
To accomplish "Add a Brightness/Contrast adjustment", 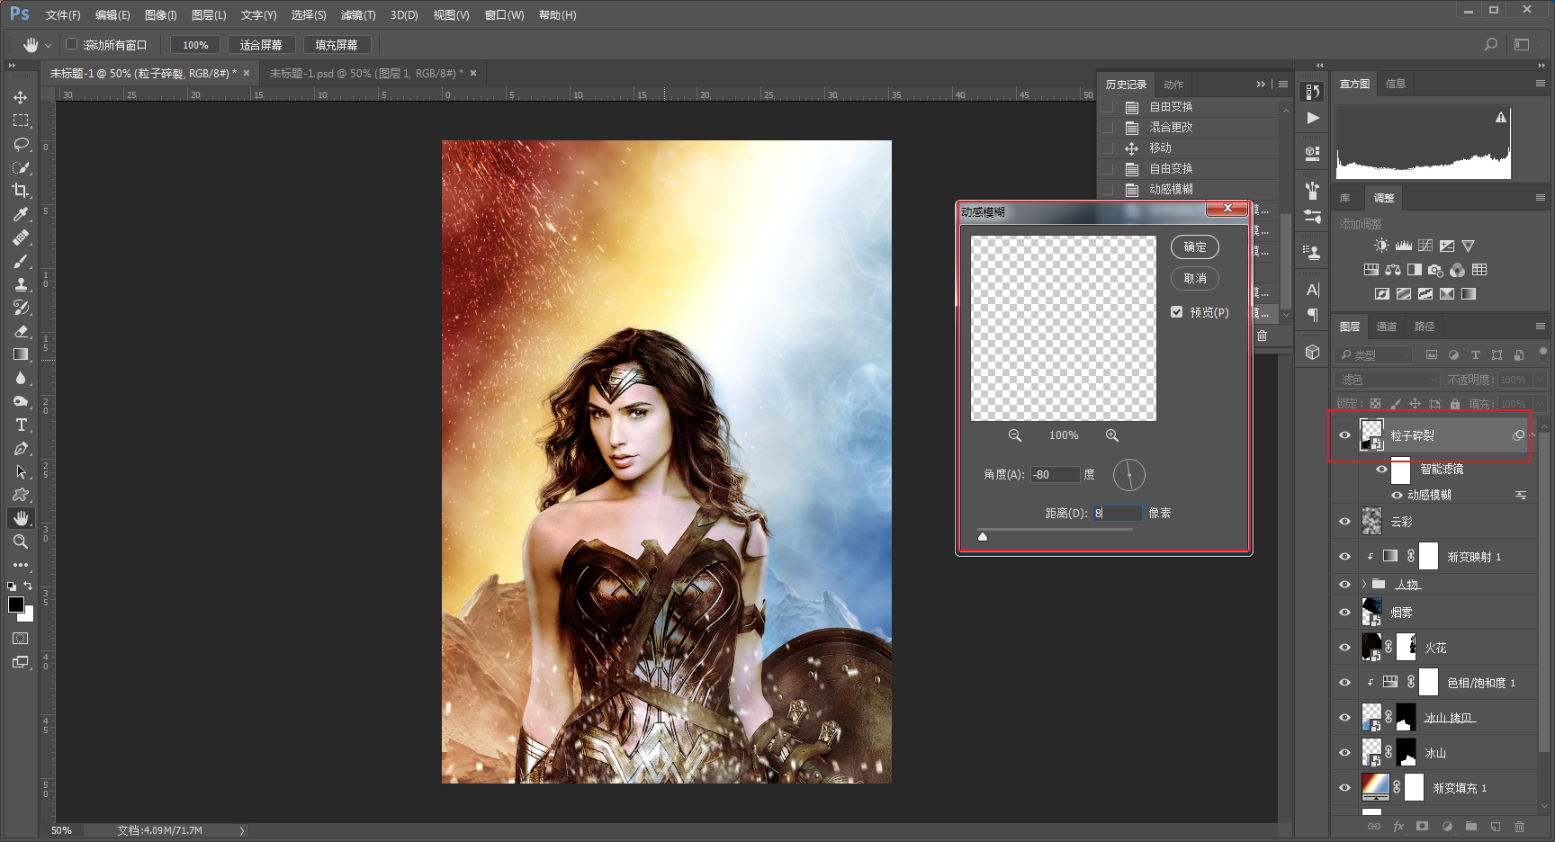I will [1381, 246].
